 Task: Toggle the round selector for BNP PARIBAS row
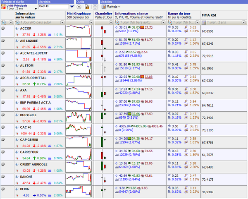pos(3,102)
